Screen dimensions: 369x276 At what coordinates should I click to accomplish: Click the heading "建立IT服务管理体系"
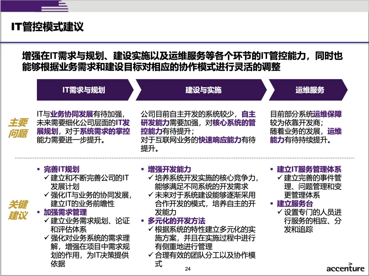click(x=309, y=169)
